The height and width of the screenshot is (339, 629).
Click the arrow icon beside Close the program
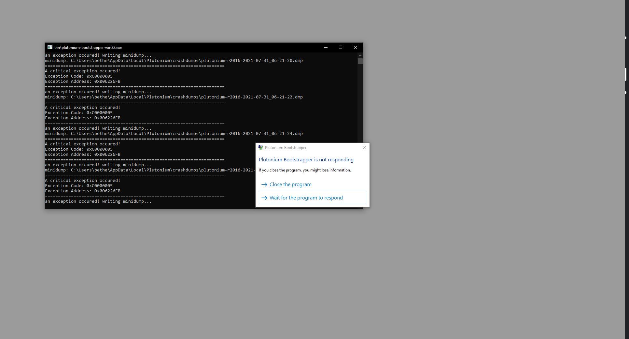tap(264, 185)
